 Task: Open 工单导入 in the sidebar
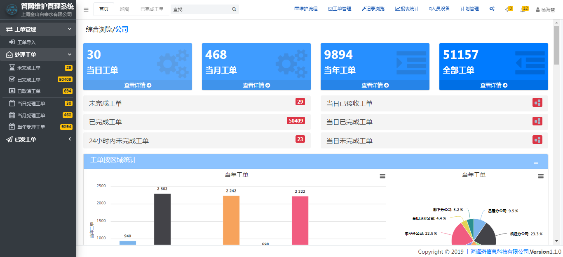[26, 42]
